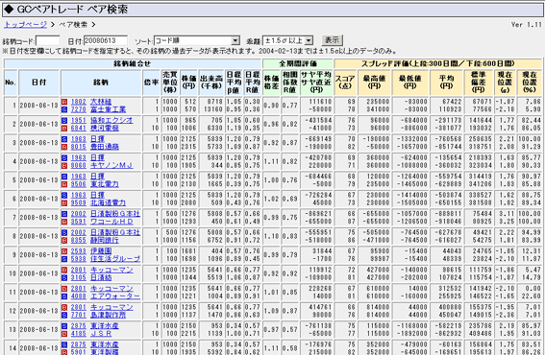Screen dimensions: 545x355
Task: Open the キヤノンMJ company name link
Action: 111,166
